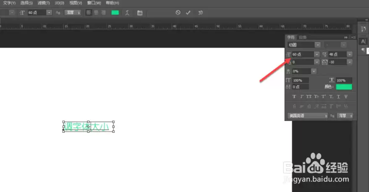This screenshot has height=192, width=369.
Task: Toggle faux bold style
Action: (294, 97)
